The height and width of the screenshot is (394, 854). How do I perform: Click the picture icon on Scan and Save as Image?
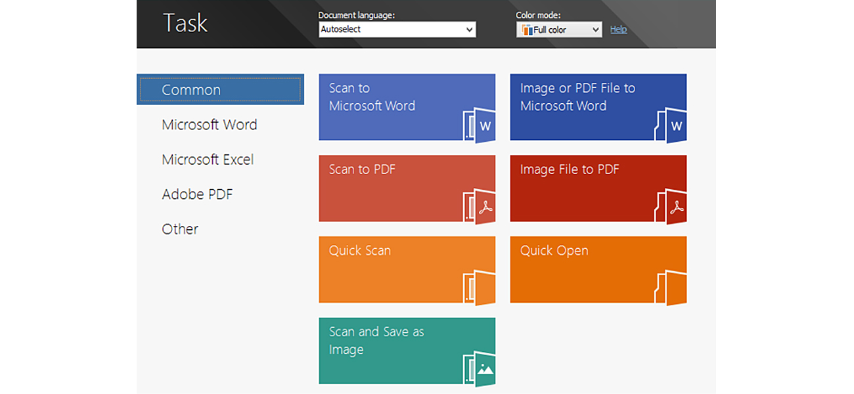tap(478, 369)
